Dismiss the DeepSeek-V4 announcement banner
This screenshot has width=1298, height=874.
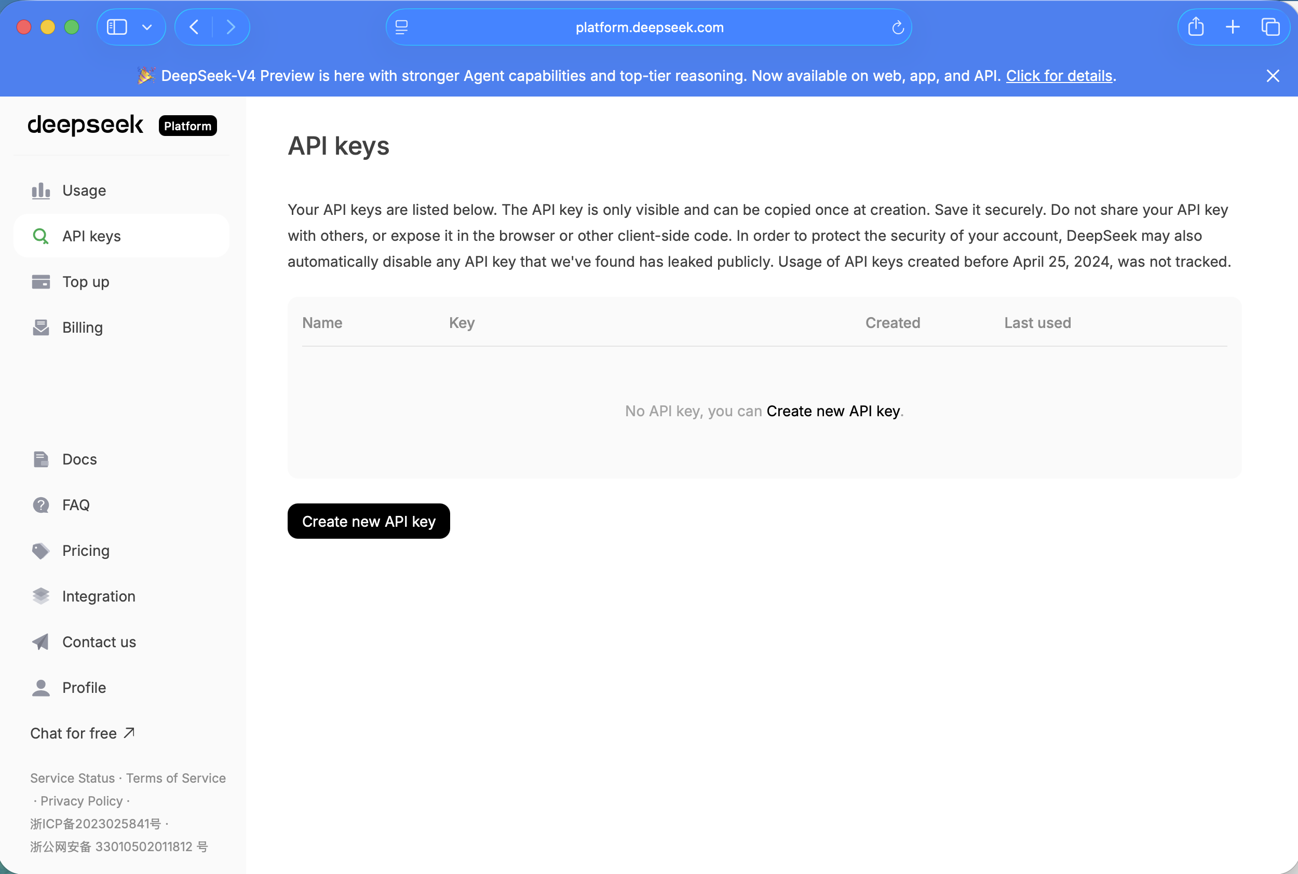1273,76
